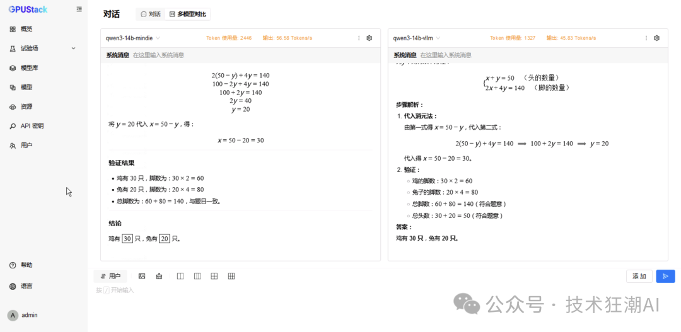Click the GPUStack logo

tap(28, 9)
